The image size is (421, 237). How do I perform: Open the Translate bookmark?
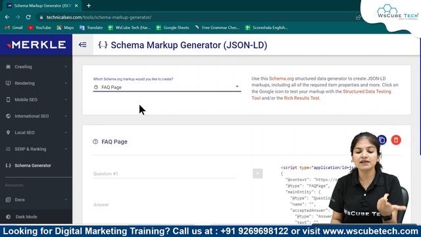(x=91, y=28)
